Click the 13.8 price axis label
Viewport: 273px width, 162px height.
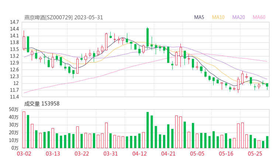tap(14, 43)
